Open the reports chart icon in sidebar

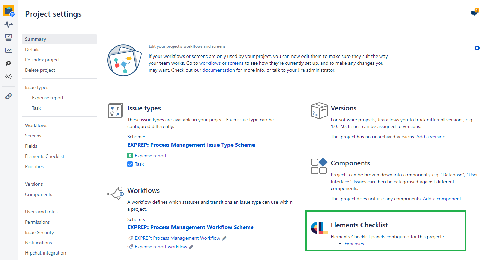9,50
